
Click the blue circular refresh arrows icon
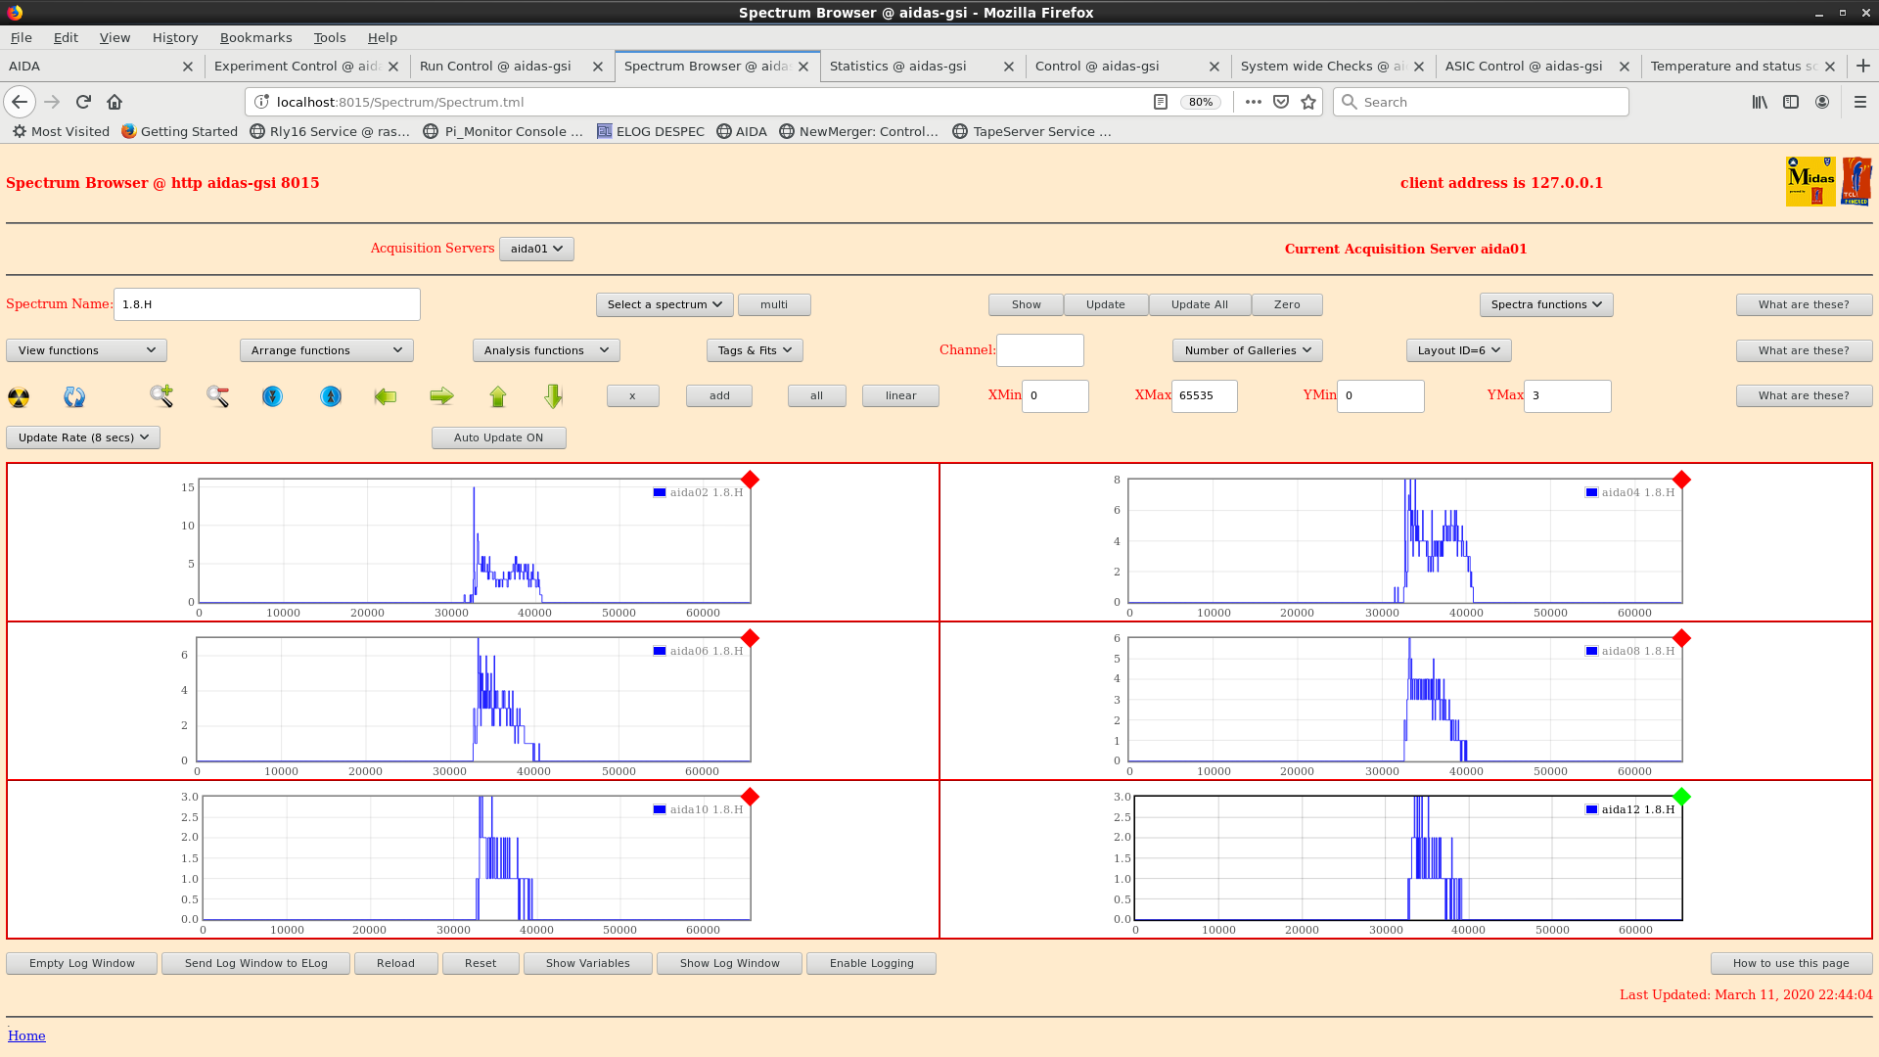(74, 396)
